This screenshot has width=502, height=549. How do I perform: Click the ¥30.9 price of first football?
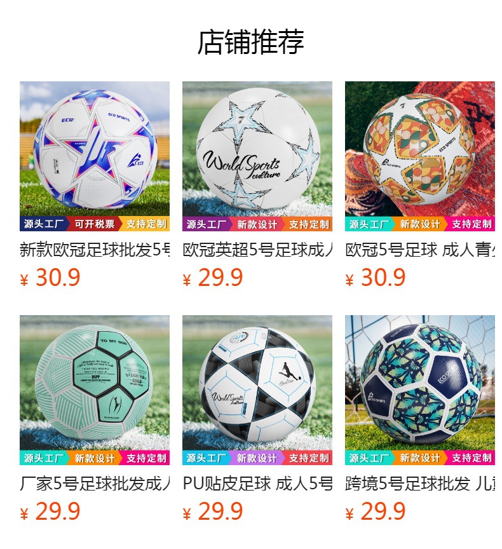pos(50,278)
